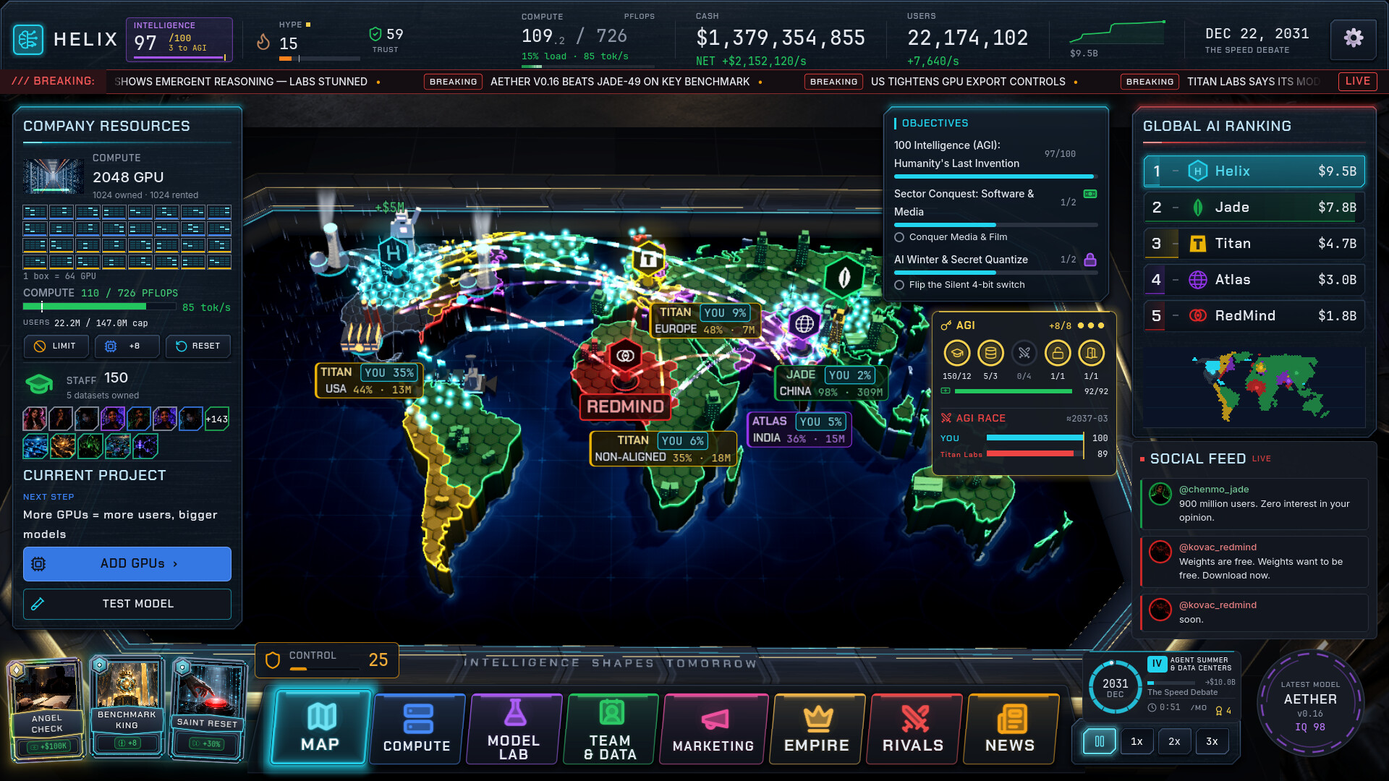Click the compute RESET button
Viewport: 1389px width, 781px height.
(198, 346)
